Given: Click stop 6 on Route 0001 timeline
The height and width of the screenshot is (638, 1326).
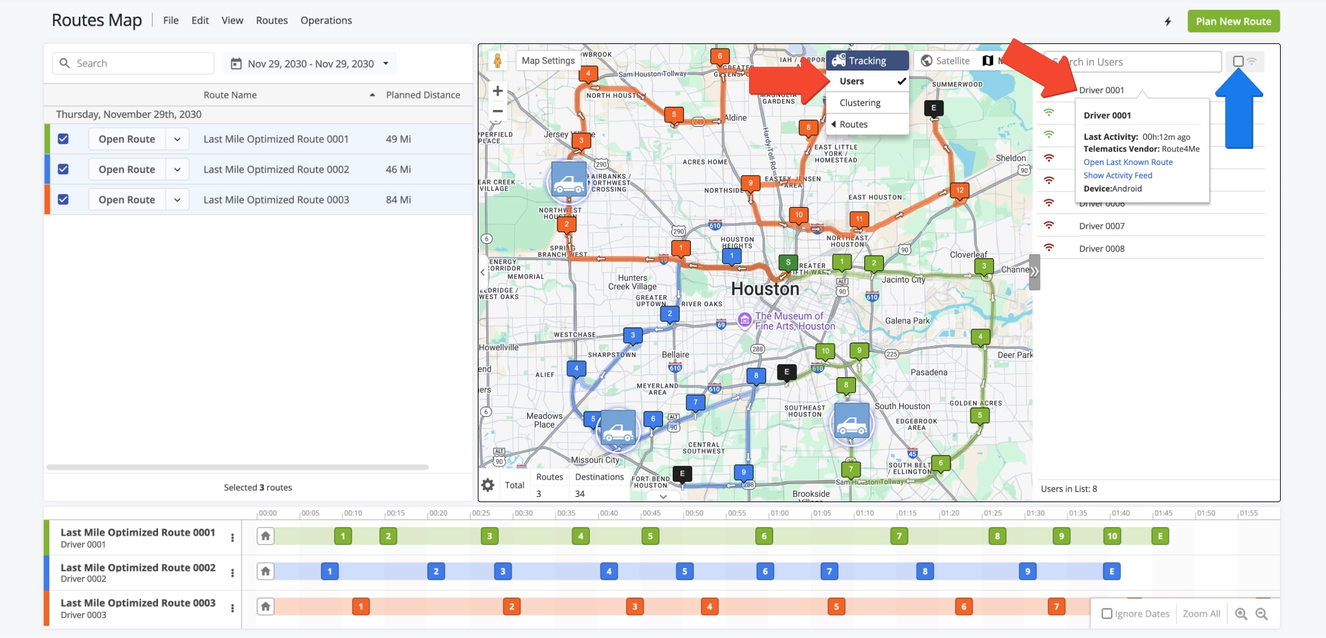Looking at the screenshot, I should point(764,536).
